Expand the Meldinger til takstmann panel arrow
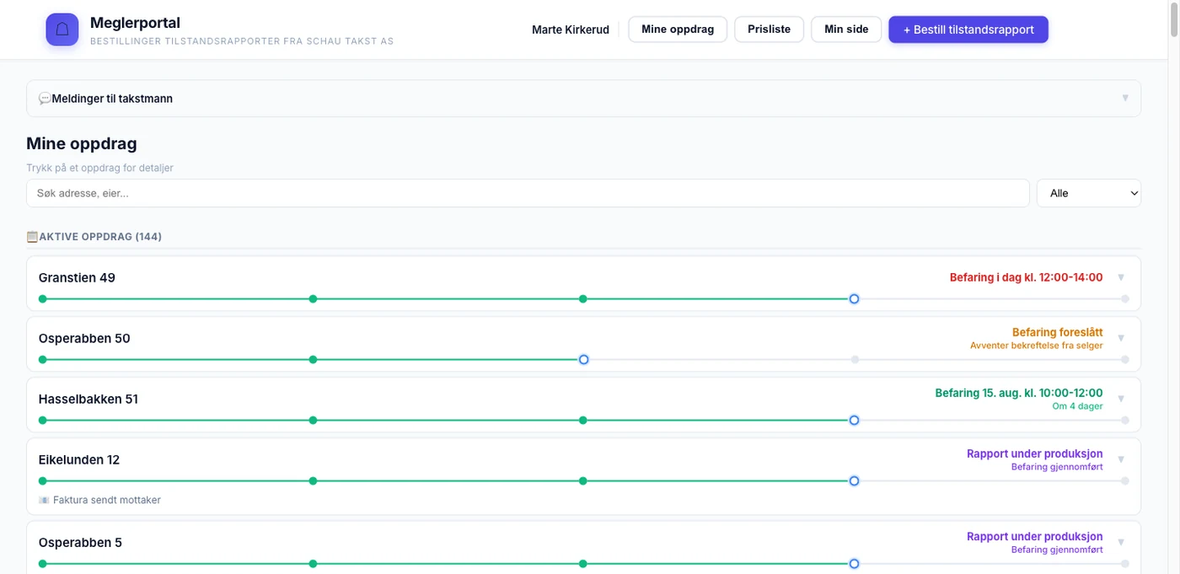The image size is (1180, 574). pyautogui.click(x=1125, y=98)
